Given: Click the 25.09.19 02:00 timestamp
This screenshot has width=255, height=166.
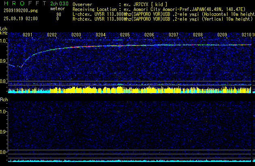Looking at the screenshot, I should (20, 19).
